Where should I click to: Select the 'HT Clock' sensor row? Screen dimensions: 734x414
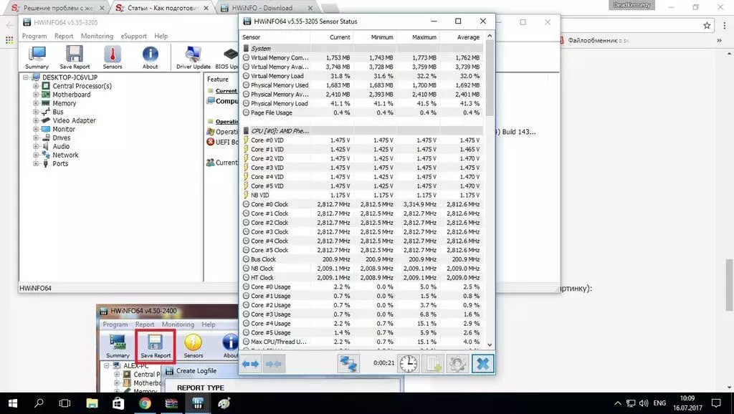362,277
